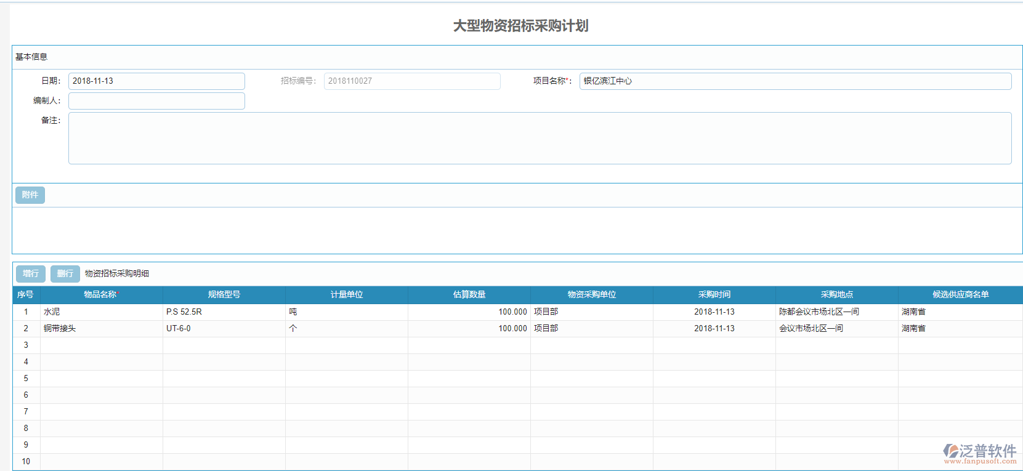Click the 吨 unit cell in row 1
Screen dimensions: 1023x471
pos(346,312)
